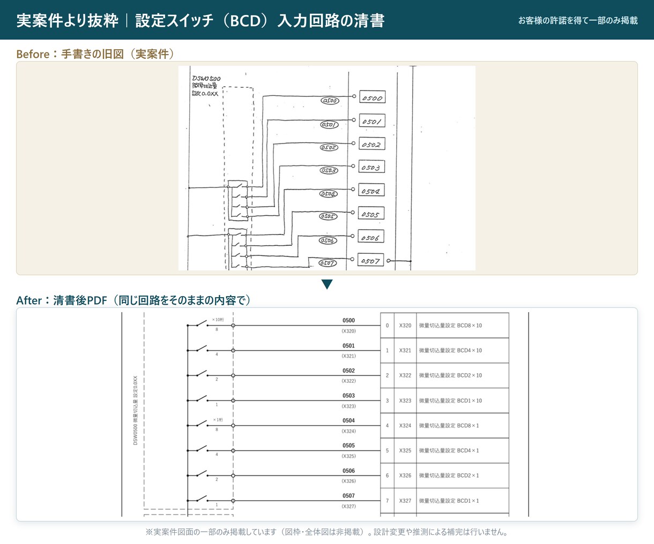This screenshot has height=544, width=654.
Task: Click the parenthesized (X327) address
Action: [x=349, y=506]
